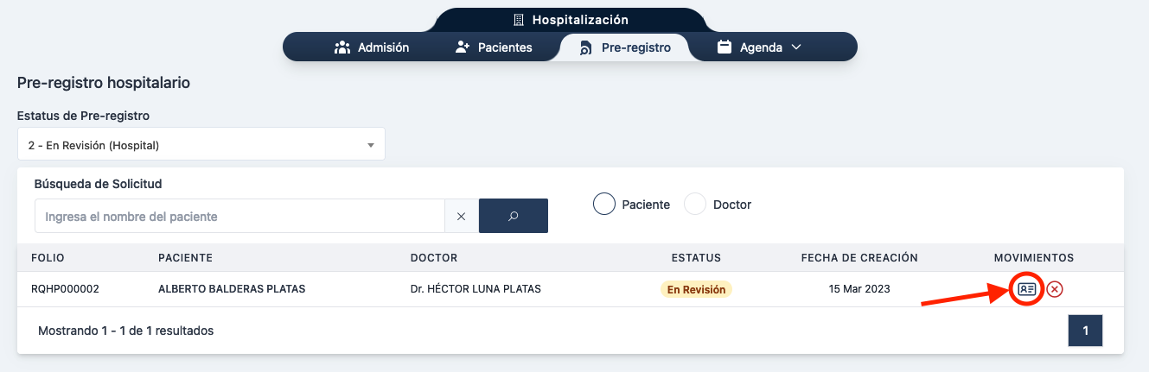Clear the search field with X
This screenshot has width=1149, height=372.
point(461,217)
